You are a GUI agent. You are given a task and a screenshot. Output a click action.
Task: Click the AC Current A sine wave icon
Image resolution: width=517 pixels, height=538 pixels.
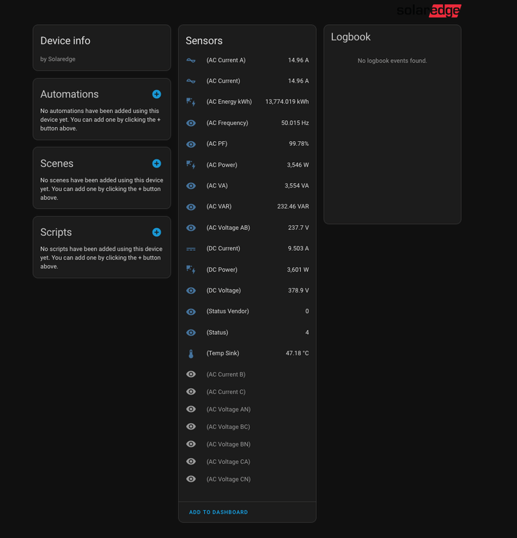191,61
